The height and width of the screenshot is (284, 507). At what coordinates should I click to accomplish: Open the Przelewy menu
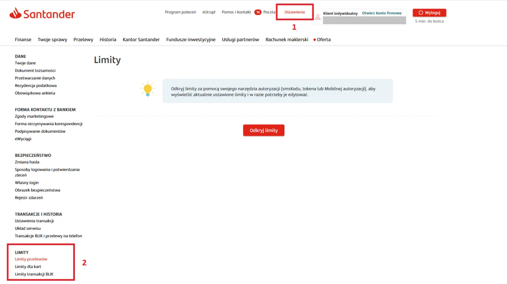84,40
